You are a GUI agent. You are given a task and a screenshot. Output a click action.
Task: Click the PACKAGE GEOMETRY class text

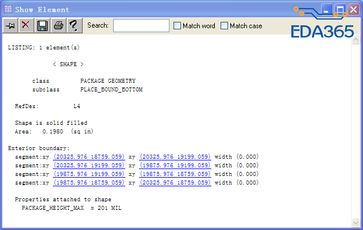[108, 81]
